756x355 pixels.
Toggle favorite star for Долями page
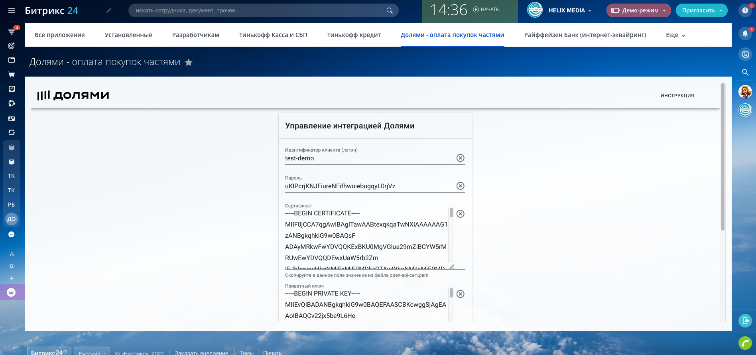(x=189, y=62)
